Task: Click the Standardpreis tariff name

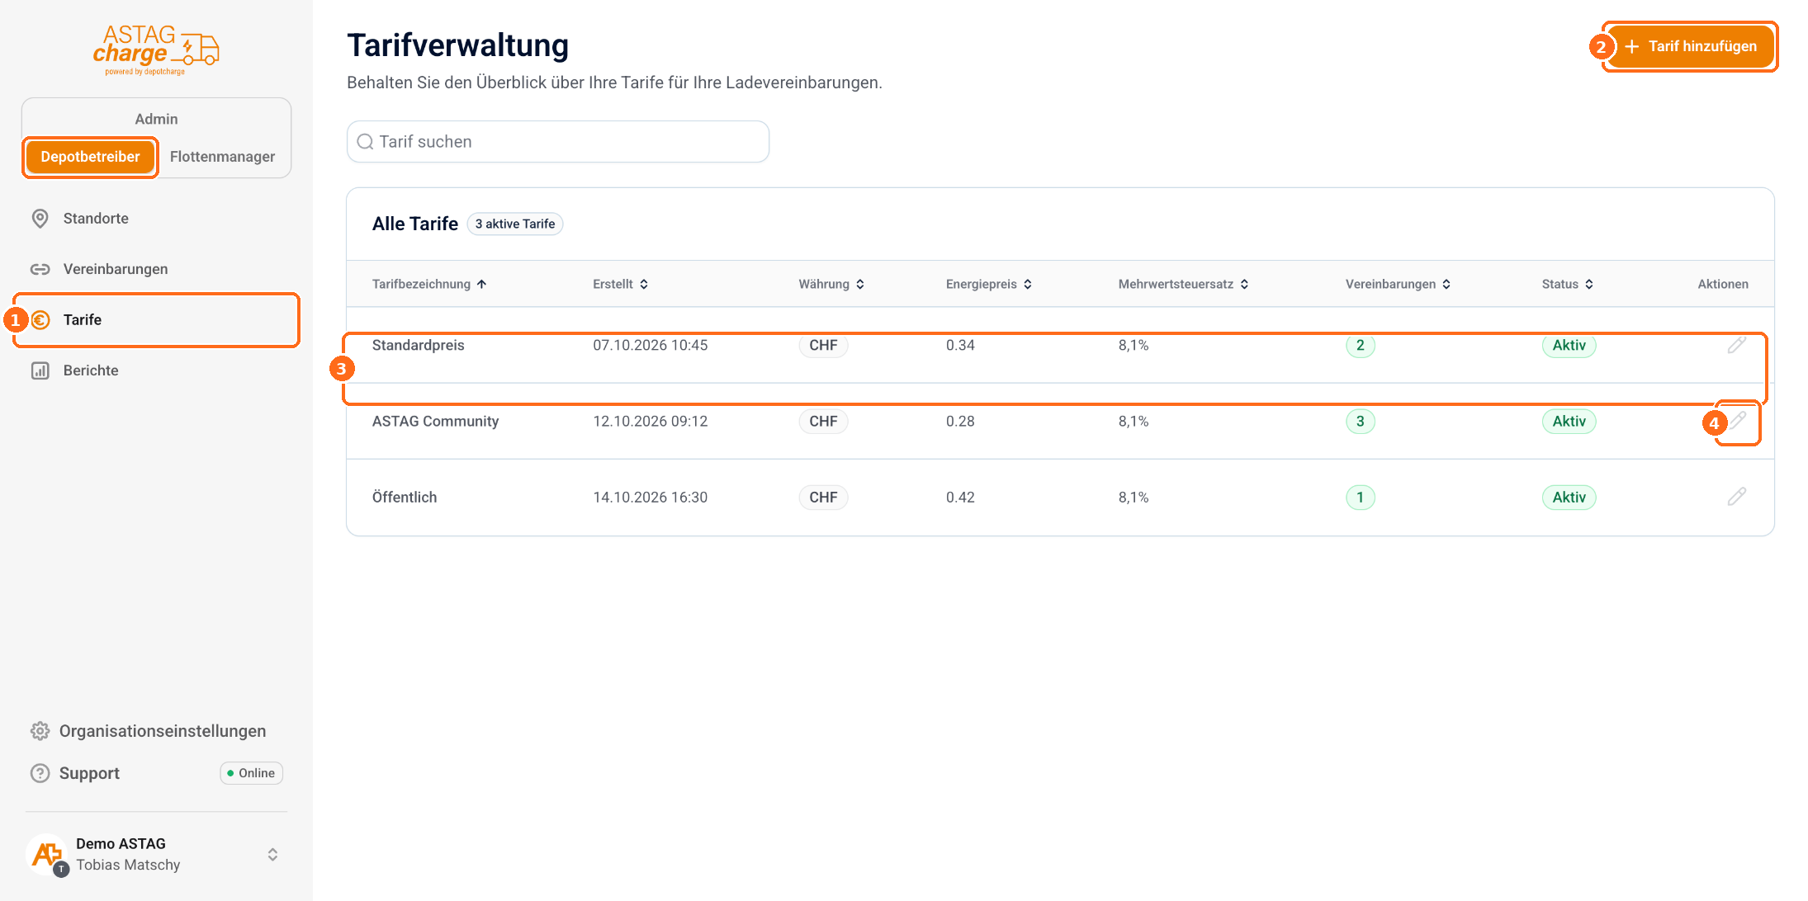Action: [418, 345]
